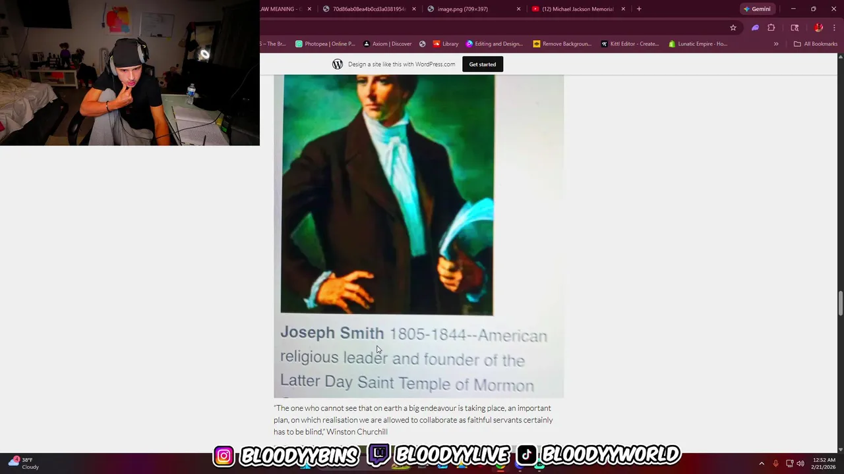This screenshot has width=844, height=474.
Task: Open the volume speaker icon
Action: 800,463
